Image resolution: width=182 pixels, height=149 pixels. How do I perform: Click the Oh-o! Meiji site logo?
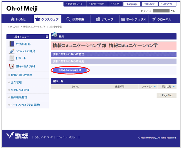point(22,9)
